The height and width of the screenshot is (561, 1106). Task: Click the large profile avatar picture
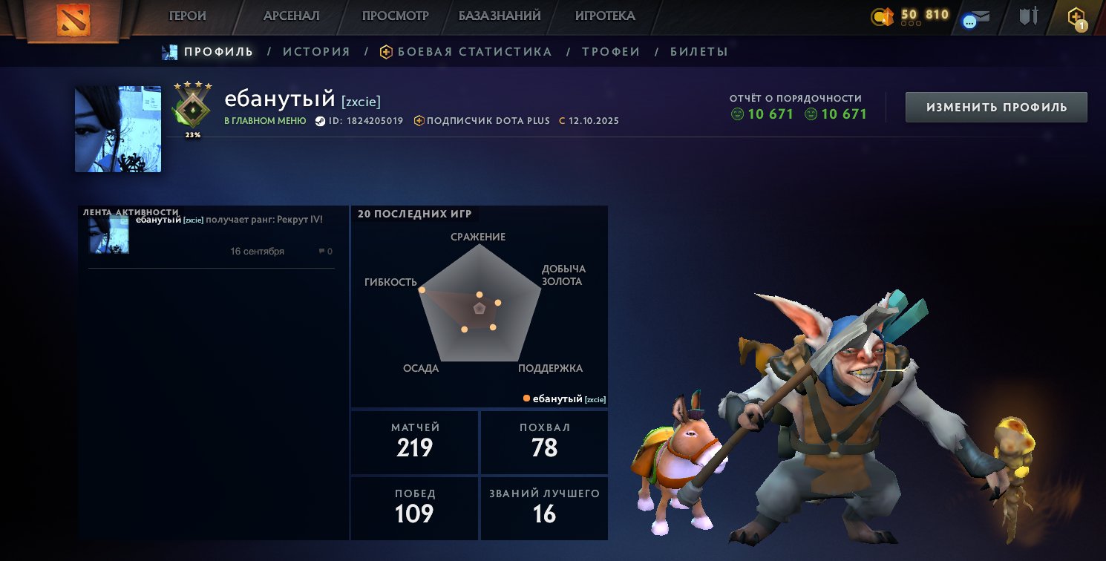pyautogui.click(x=118, y=129)
